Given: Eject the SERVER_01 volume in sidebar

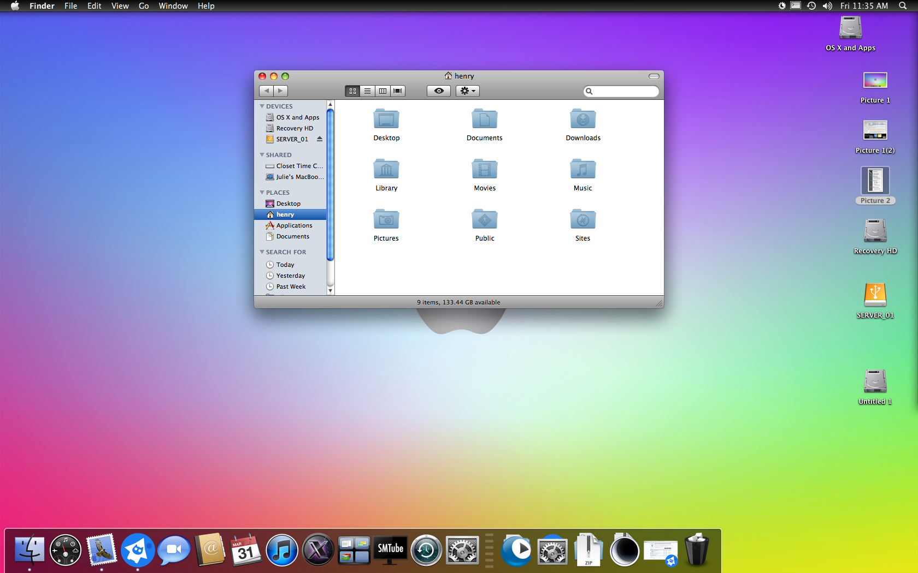Looking at the screenshot, I should click(320, 139).
